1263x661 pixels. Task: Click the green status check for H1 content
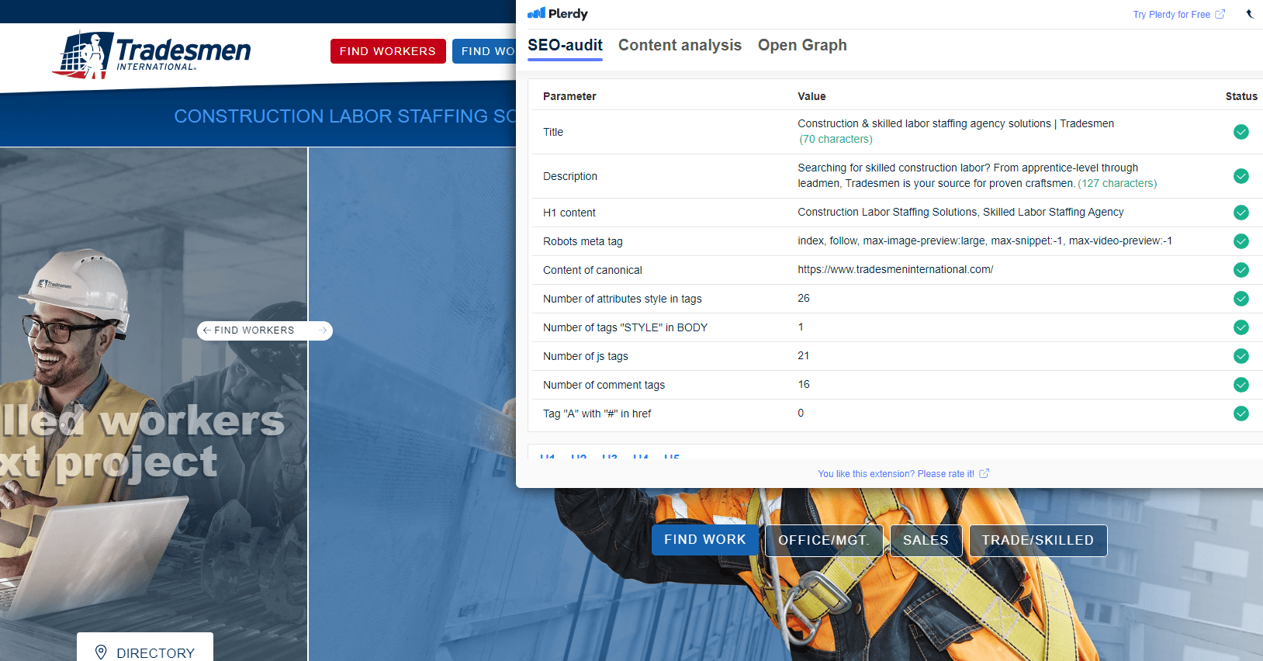pos(1241,213)
